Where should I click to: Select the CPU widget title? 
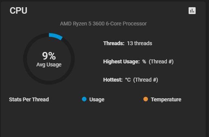pyautogui.click(x=18, y=11)
